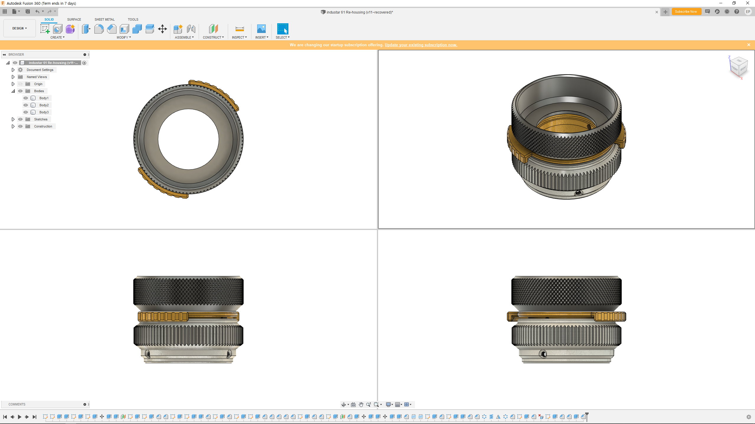Expand the Document Settings node
Viewport: 755px width, 424px height.
coord(13,70)
